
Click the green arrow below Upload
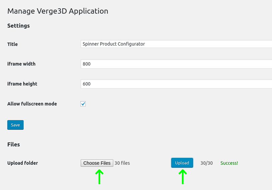coord(183,177)
